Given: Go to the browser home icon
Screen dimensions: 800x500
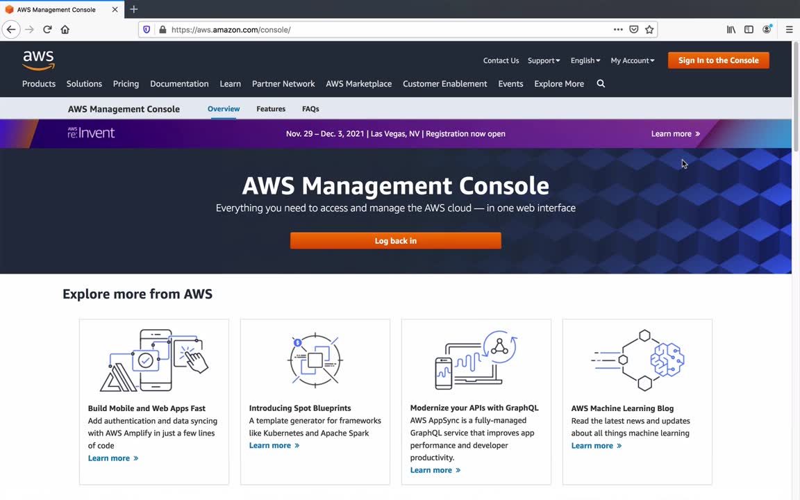Looking at the screenshot, I should [65, 30].
